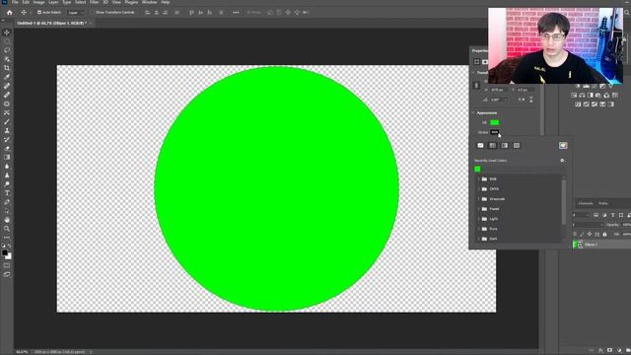Click the Home icon in options bar
Screen dimensions: 631x355
(9, 13)
